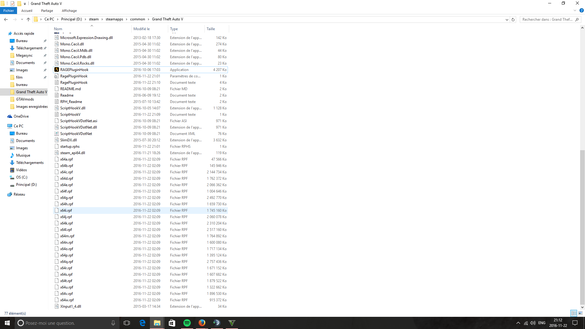Open the recent locations dropdown arrow
The width and height of the screenshot is (585, 329).
coord(22,19)
